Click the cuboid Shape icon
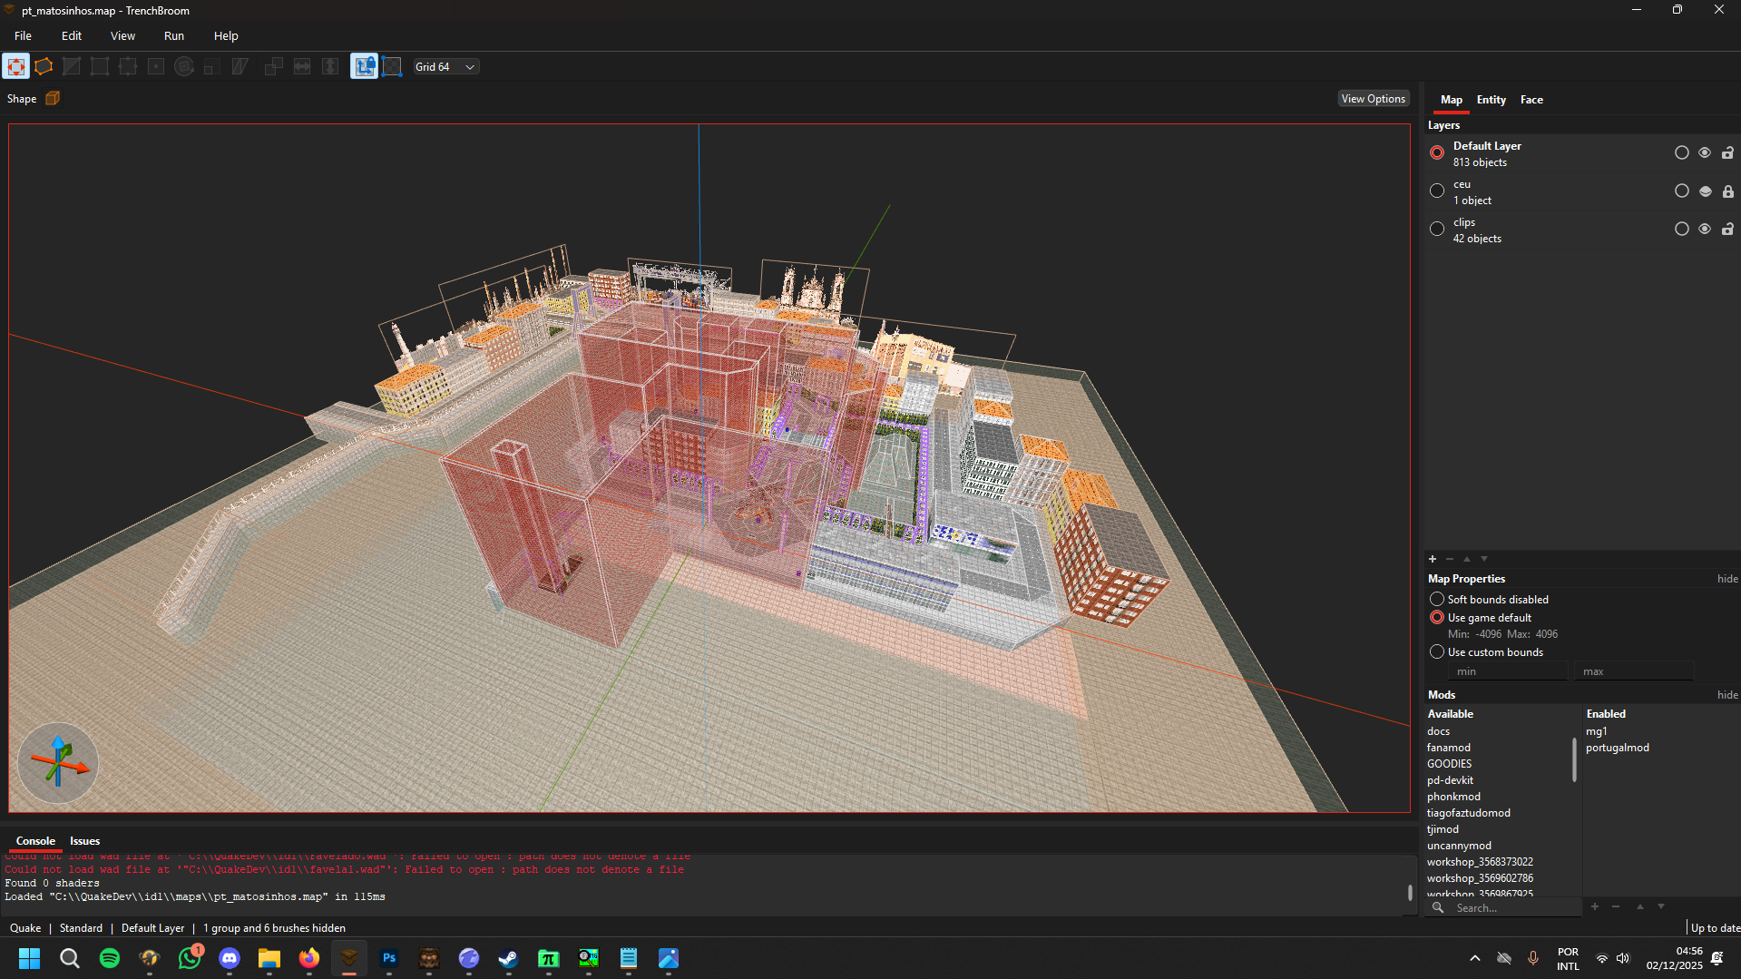 coord(53,98)
